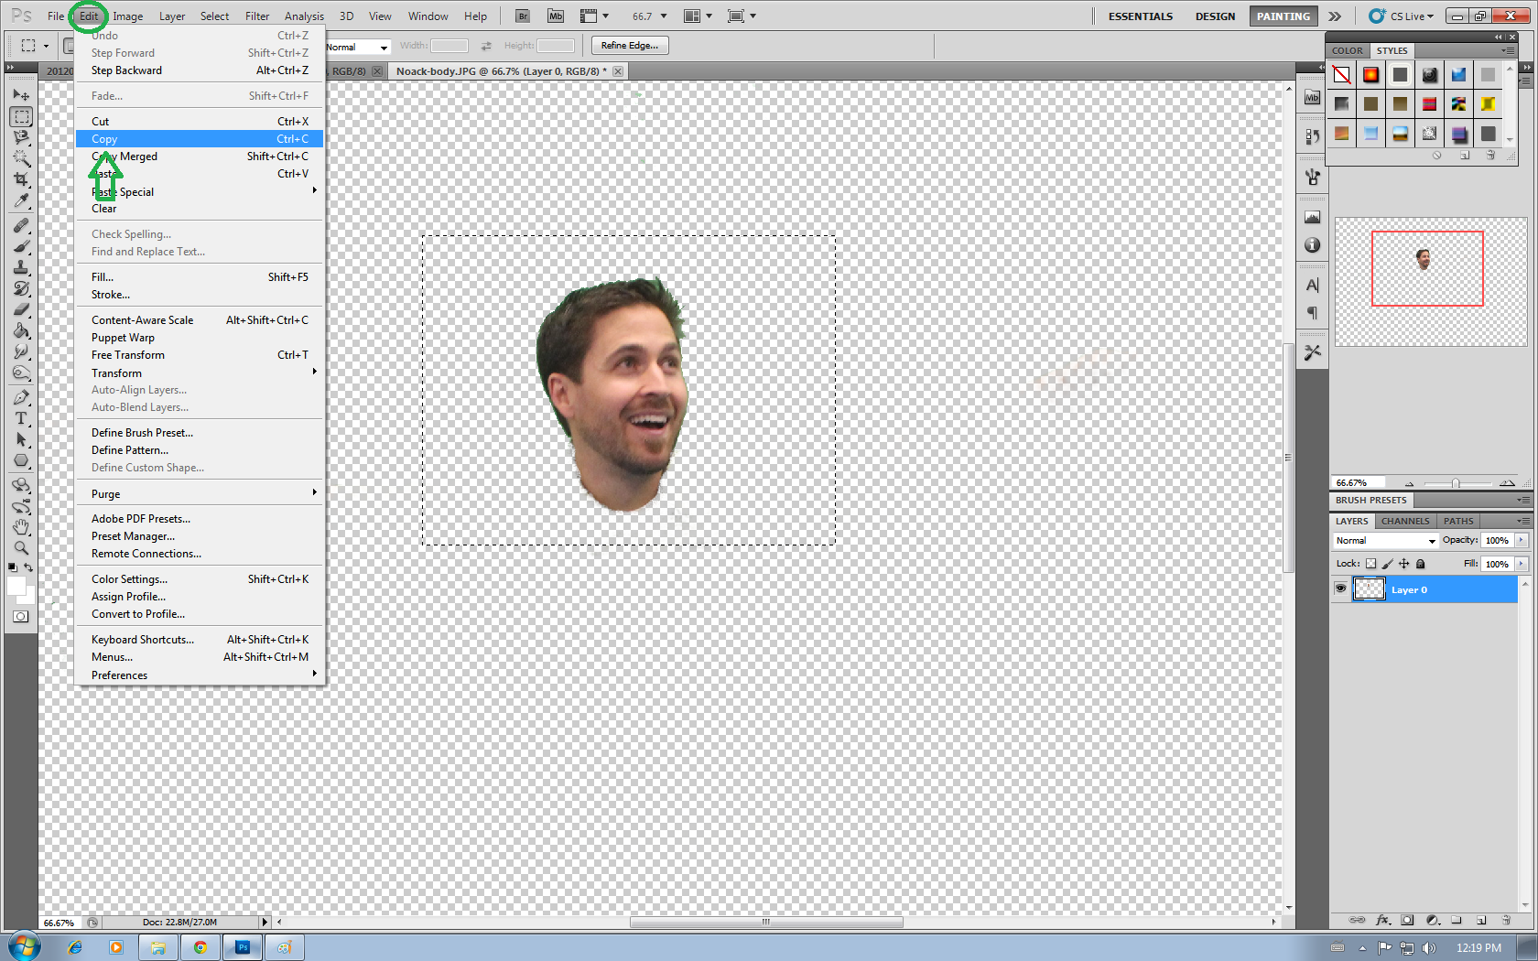This screenshot has width=1538, height=961.
Task: Open the Paragraph panel icon
Action: click(1312, 313)
